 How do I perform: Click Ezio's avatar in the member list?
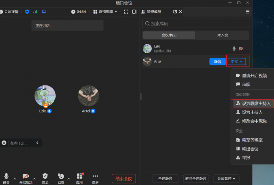[x=147, y=48]
